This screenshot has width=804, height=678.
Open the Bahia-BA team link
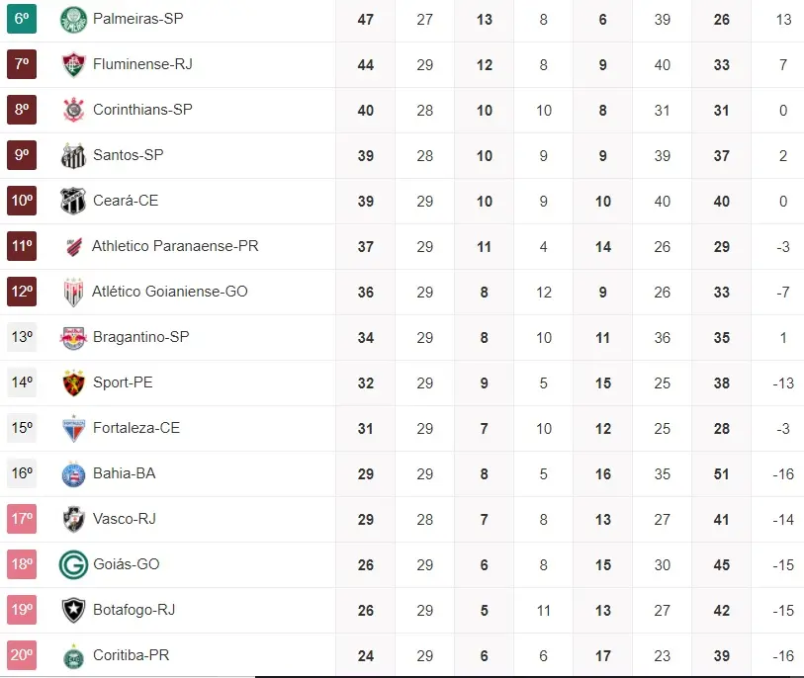tap(124, 473)
